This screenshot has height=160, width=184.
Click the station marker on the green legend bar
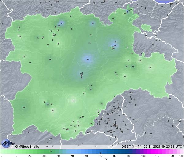click(51, 151)
